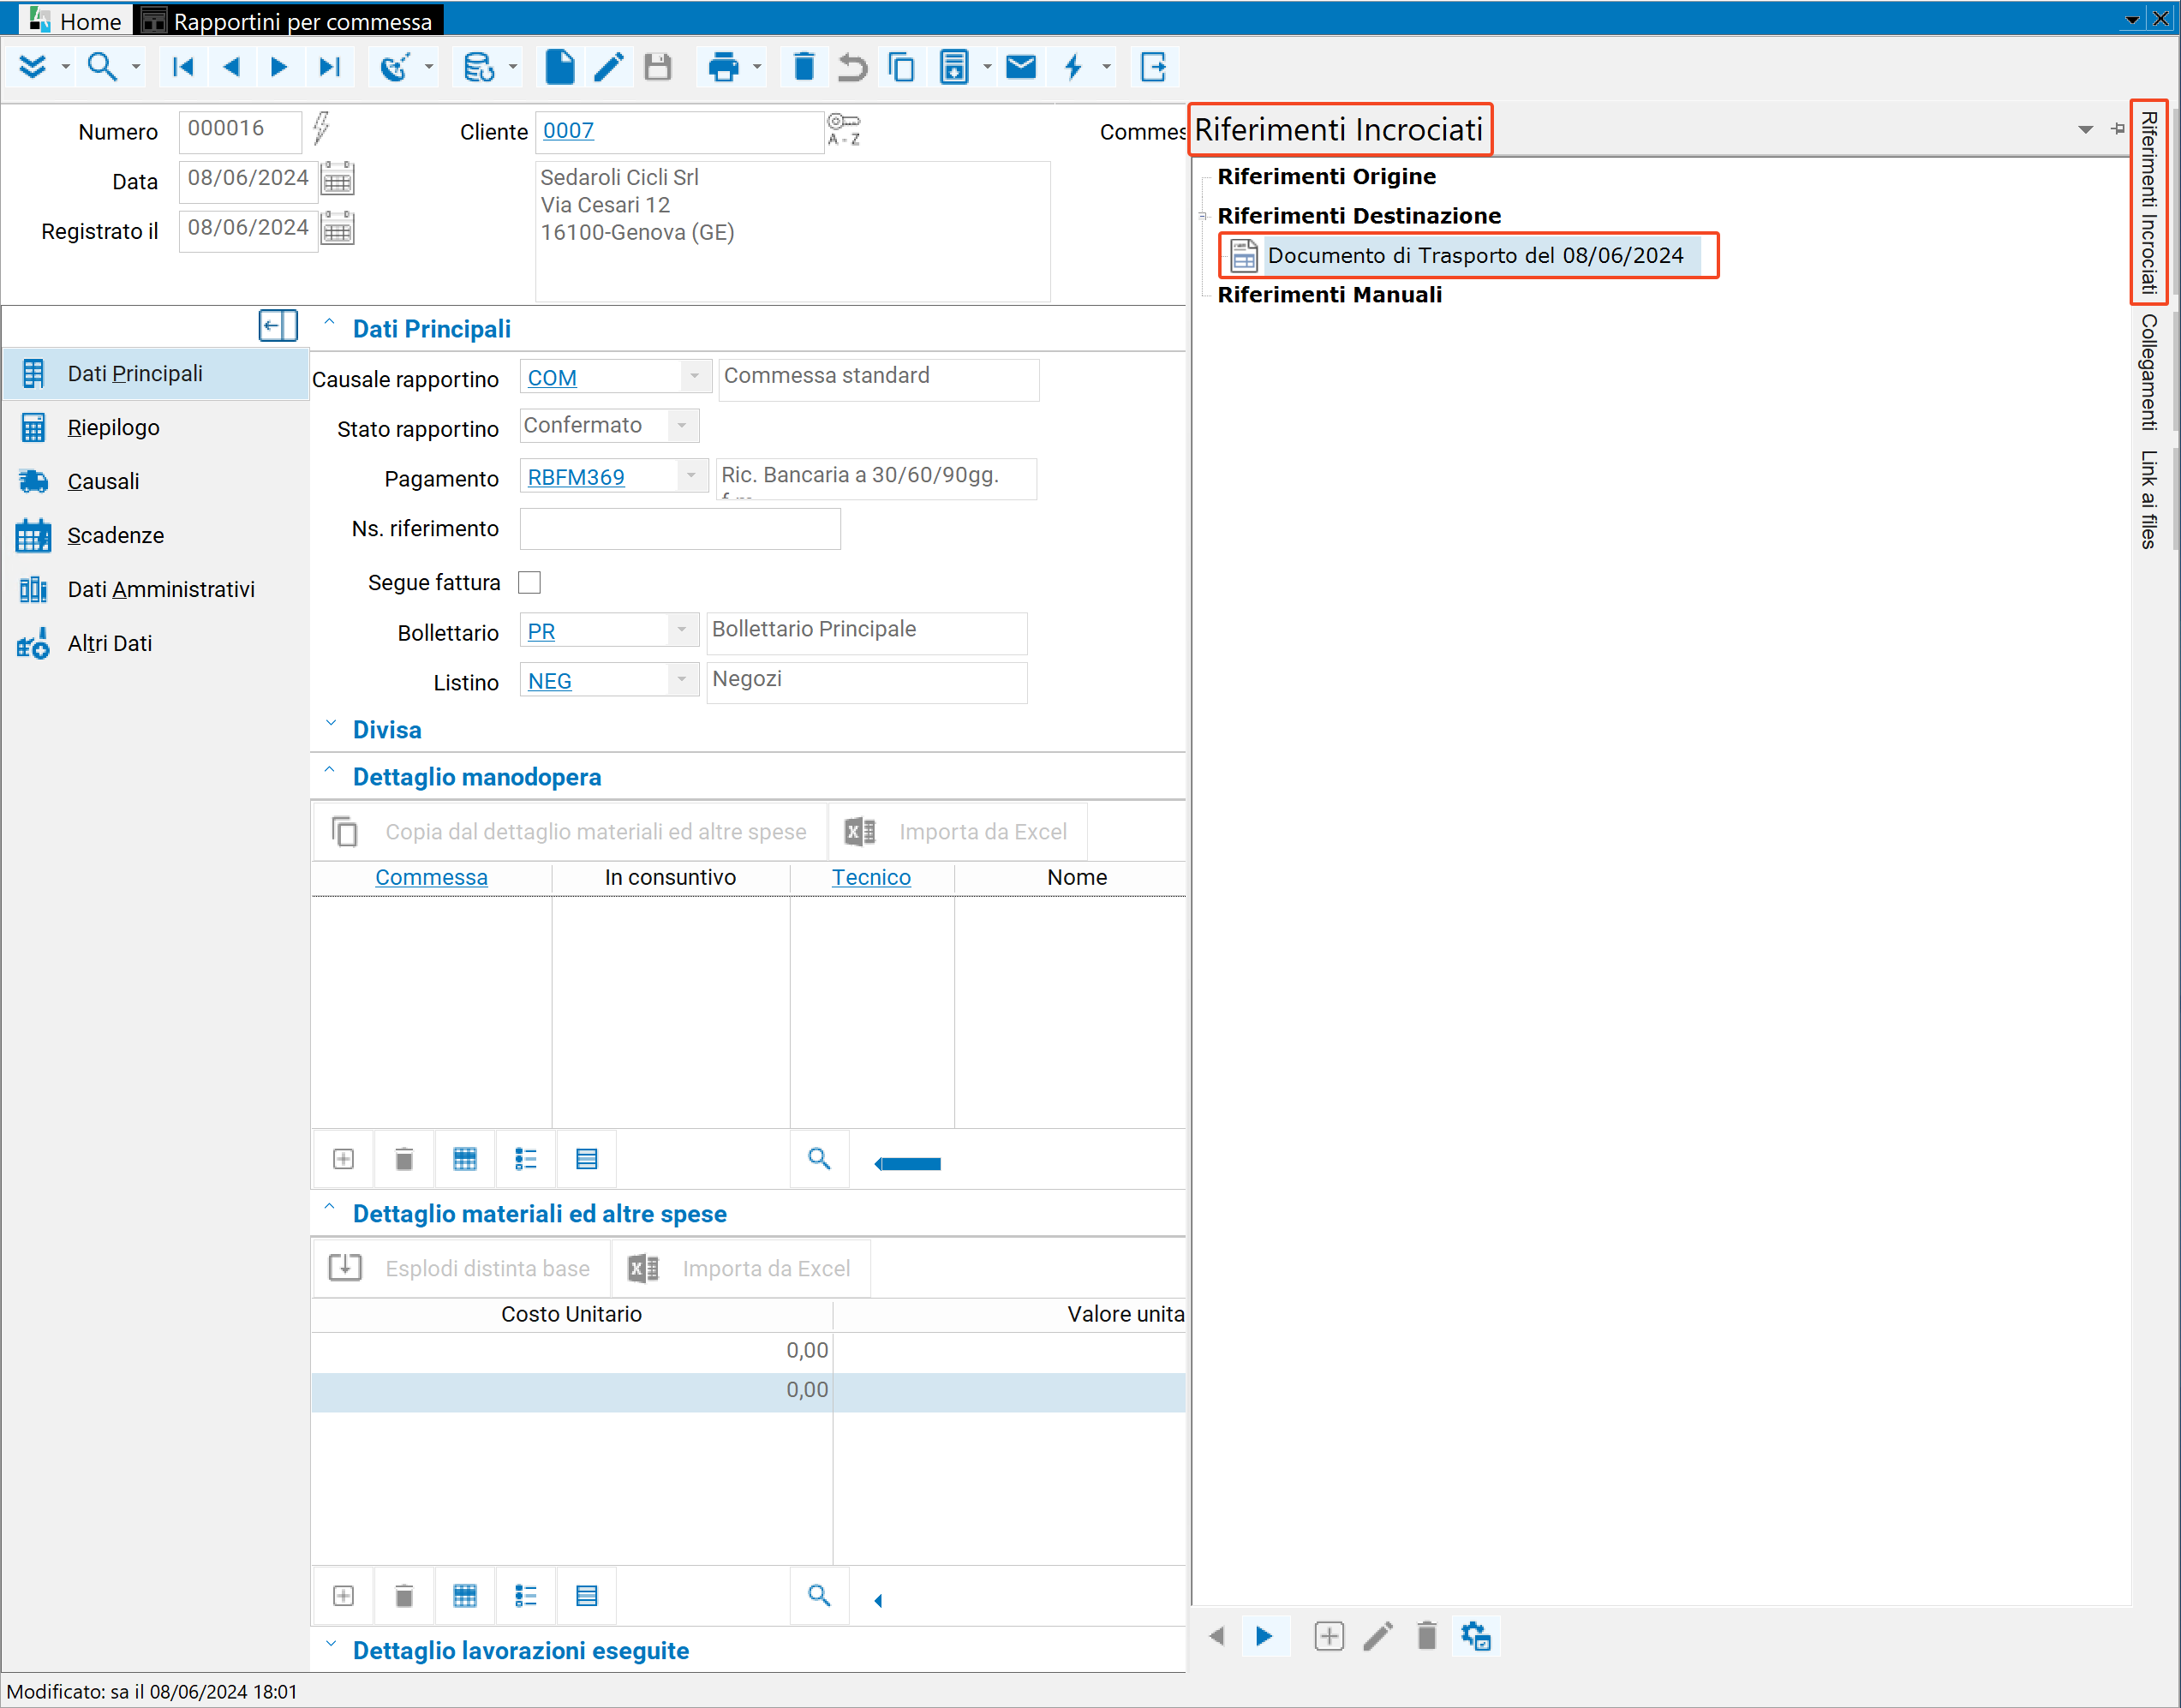Exit the form with the exit icon
Screen dimensions: 2181x1708
(x=1154, y=67)
